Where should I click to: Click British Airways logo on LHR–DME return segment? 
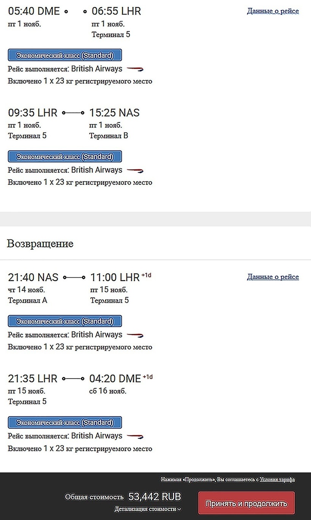pos(135,437)
